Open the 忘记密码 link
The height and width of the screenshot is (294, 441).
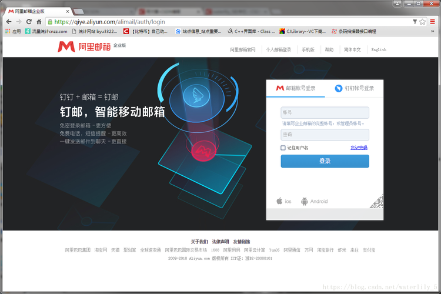tap(359, 148)
